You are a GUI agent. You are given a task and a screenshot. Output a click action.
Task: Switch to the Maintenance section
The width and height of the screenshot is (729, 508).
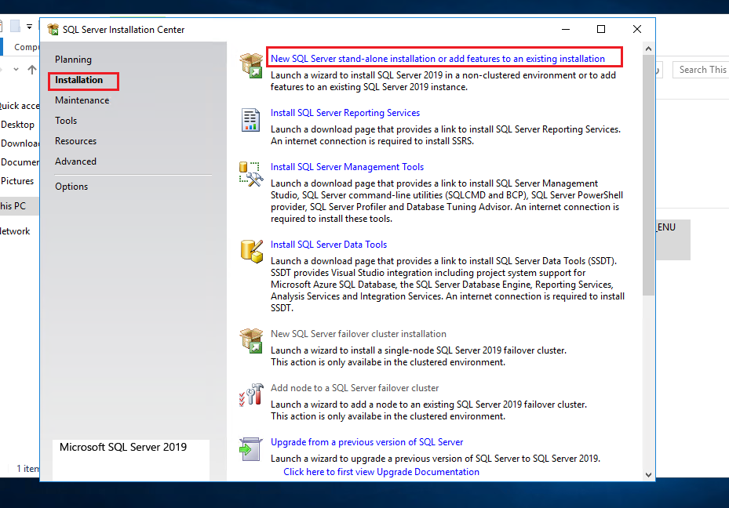(x=82, y=100)
